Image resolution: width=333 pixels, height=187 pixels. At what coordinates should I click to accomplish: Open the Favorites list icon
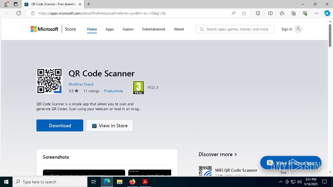[282, 13]
